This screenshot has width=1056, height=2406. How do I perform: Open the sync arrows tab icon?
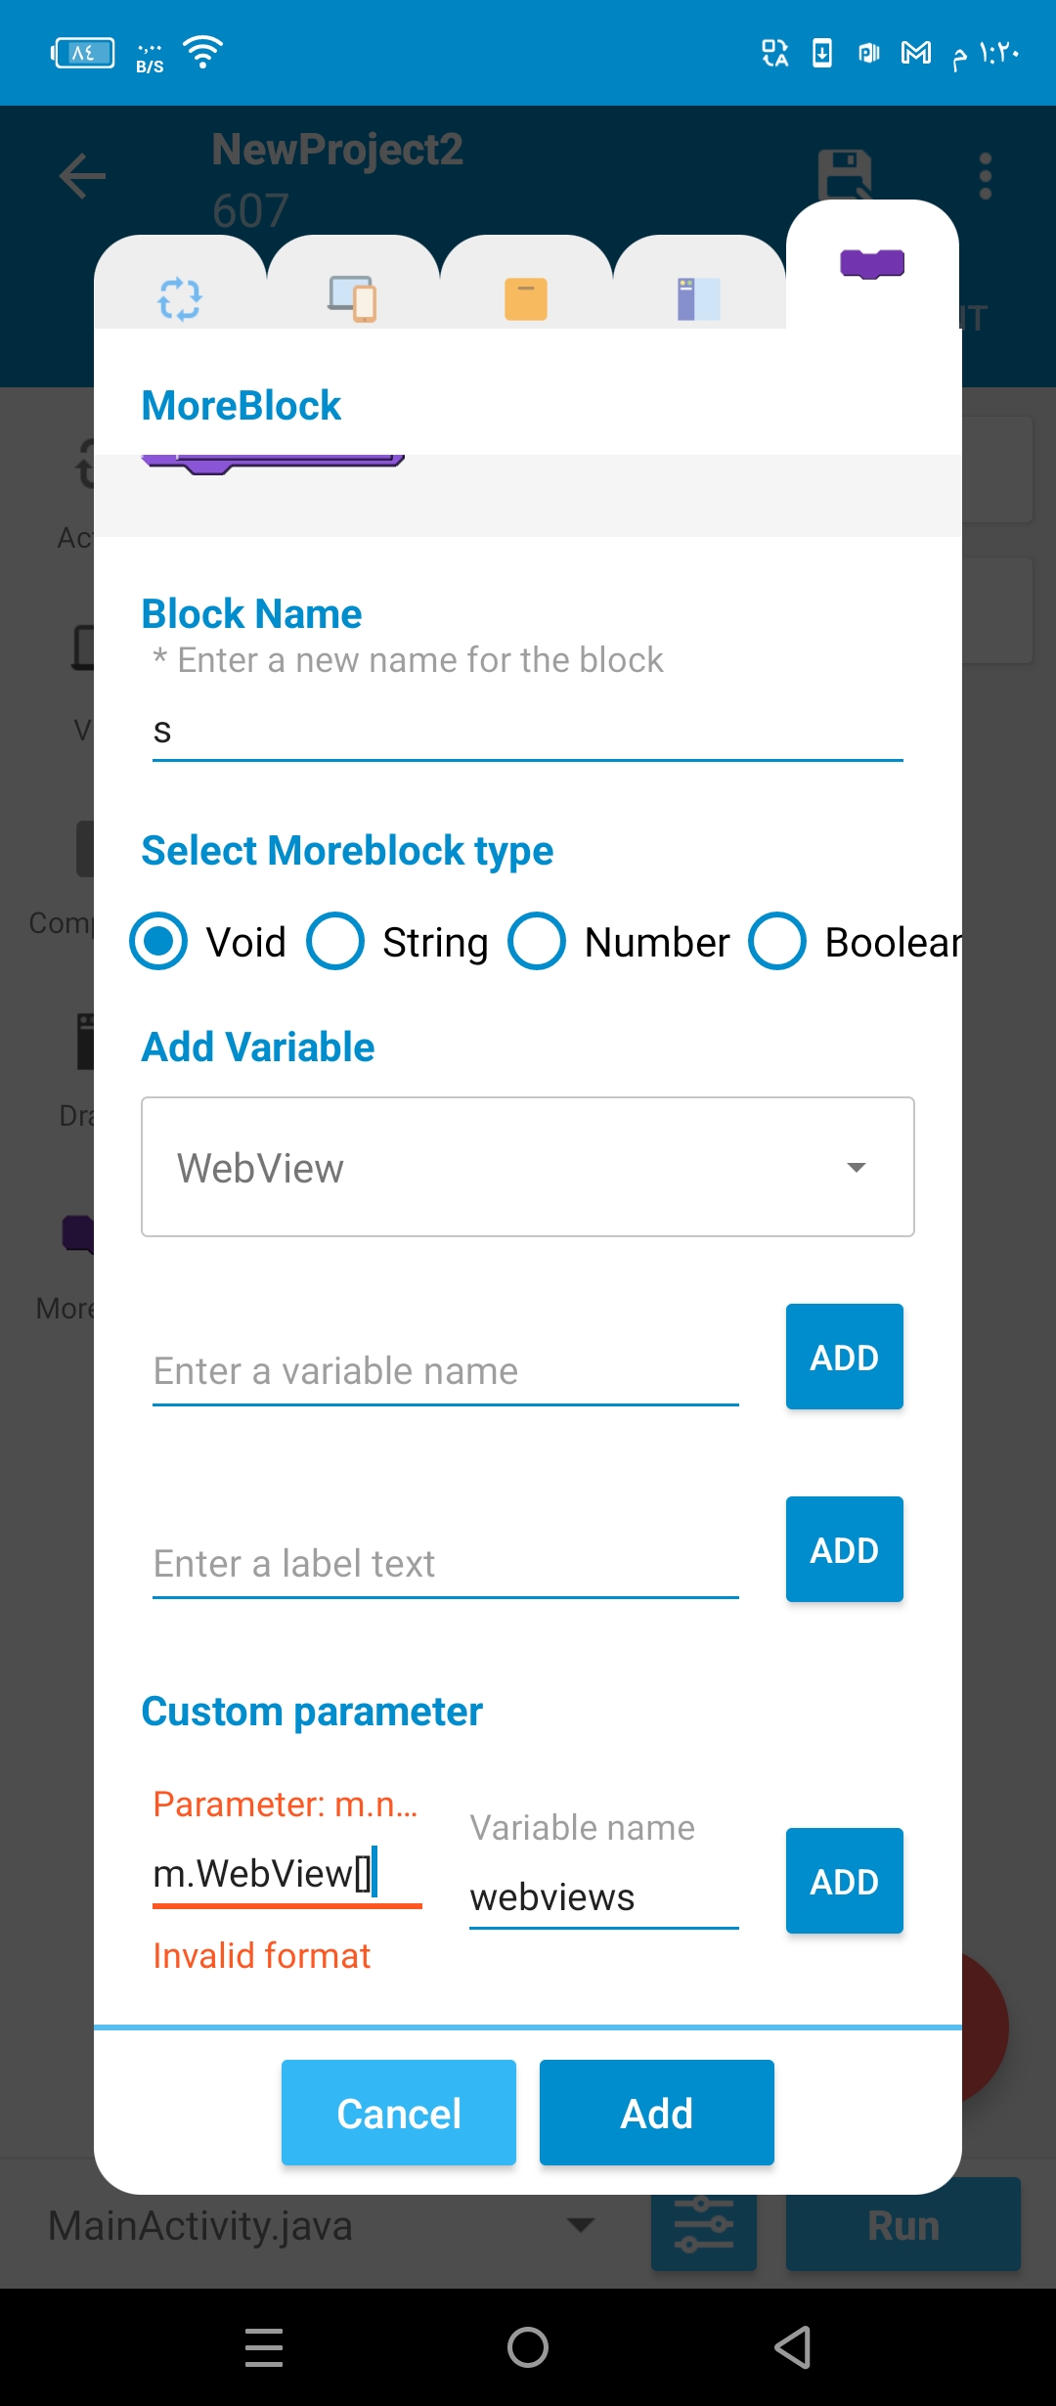tap(180, 298)
